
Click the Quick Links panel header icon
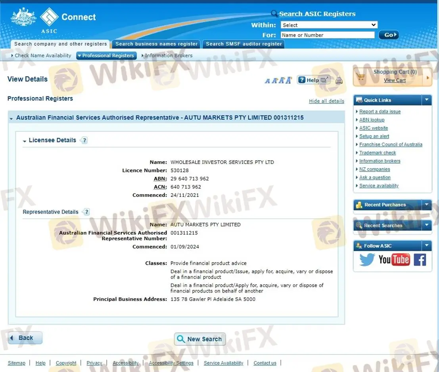(x=359, y=100)
